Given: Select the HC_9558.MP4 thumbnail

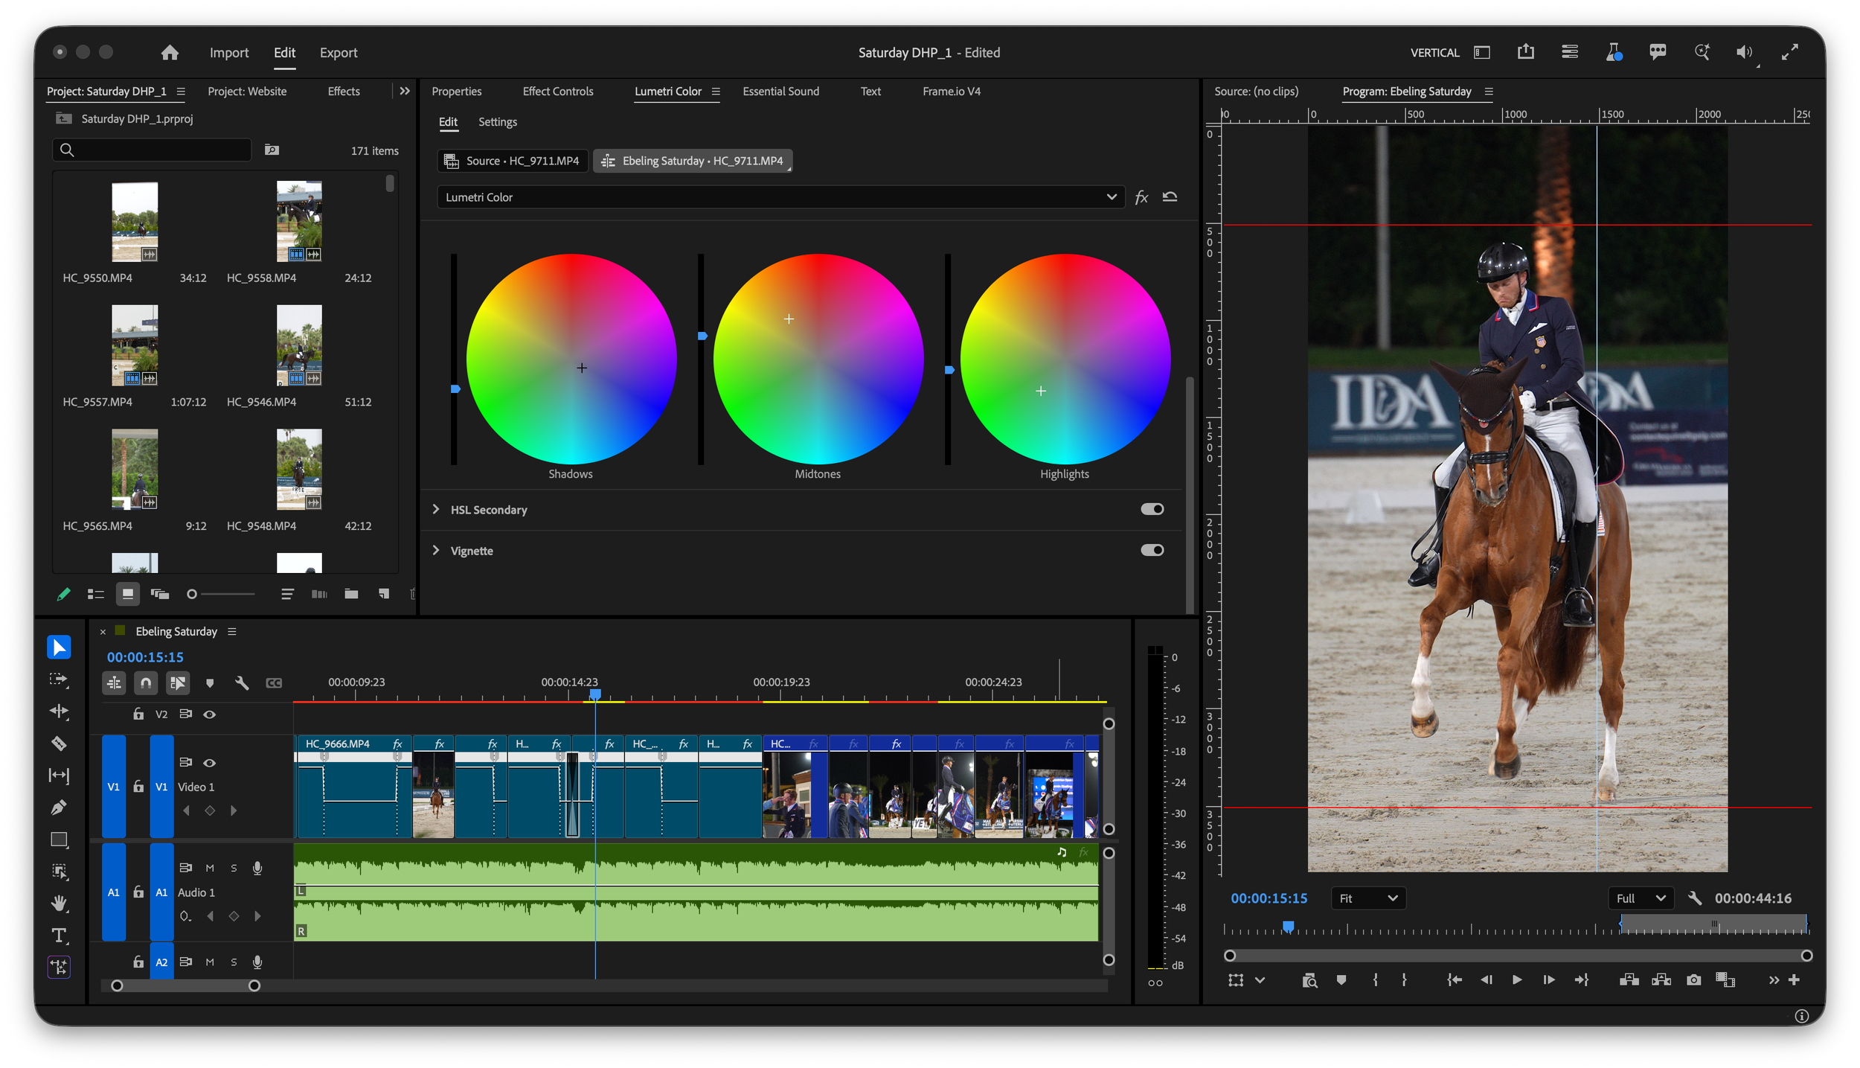Looking at the screenshot, I should [299, 221].
